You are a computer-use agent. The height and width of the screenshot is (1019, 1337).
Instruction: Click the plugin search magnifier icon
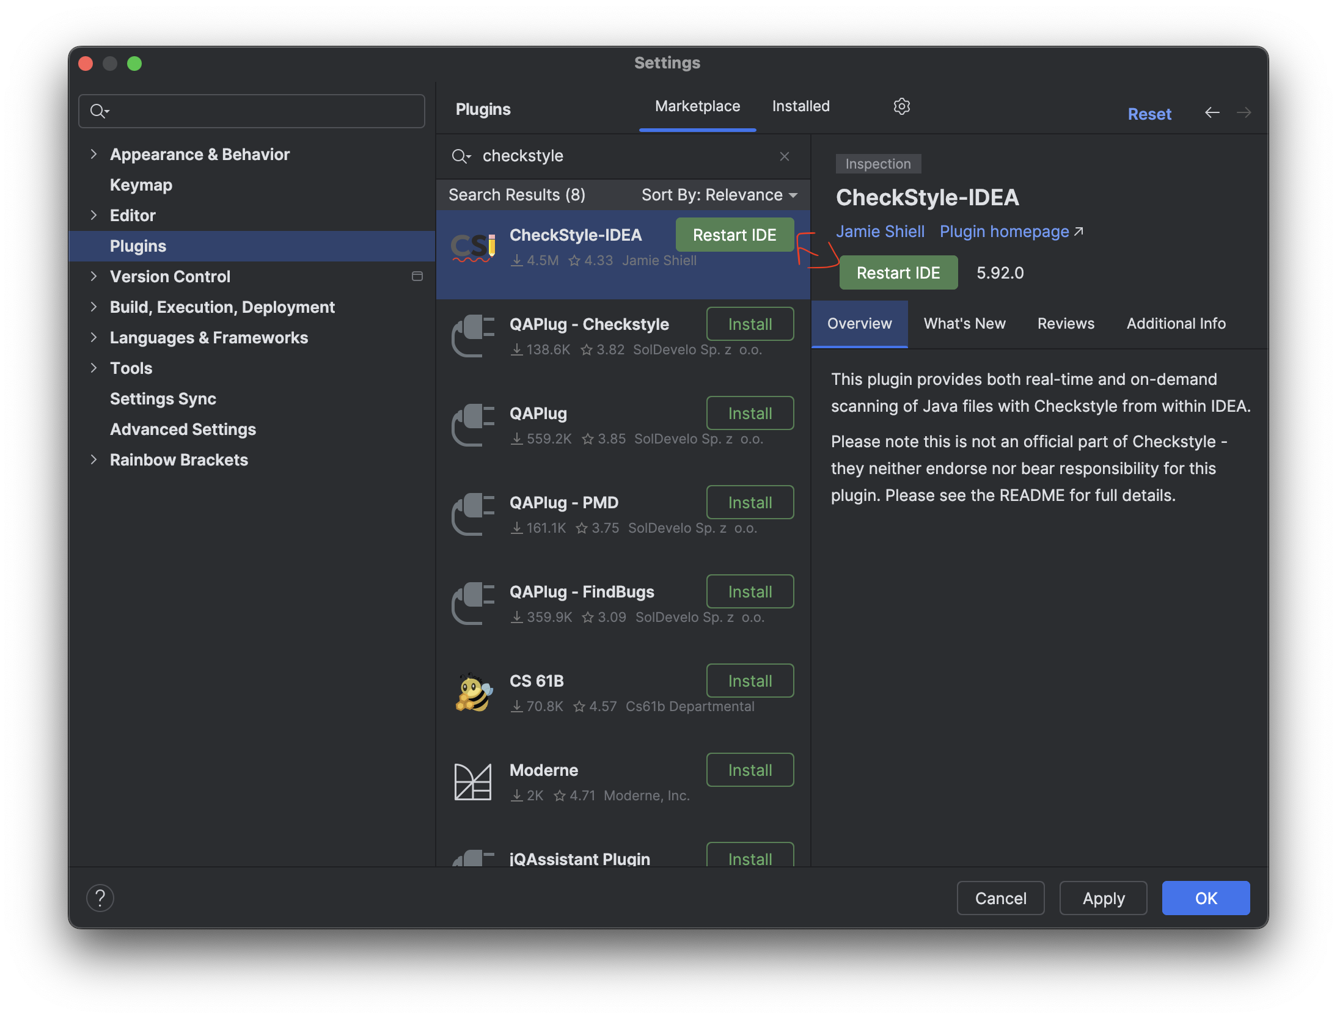tap(460, 156)
